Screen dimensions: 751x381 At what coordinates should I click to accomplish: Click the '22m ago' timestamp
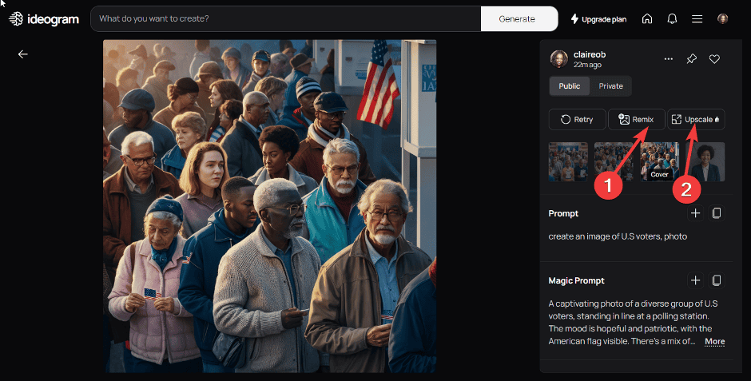point(587,65)
